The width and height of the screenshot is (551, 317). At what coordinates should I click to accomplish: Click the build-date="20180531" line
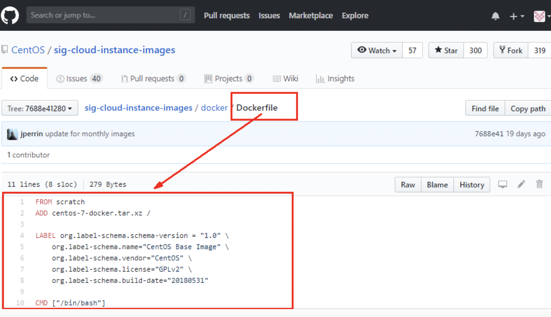point(130,280)
